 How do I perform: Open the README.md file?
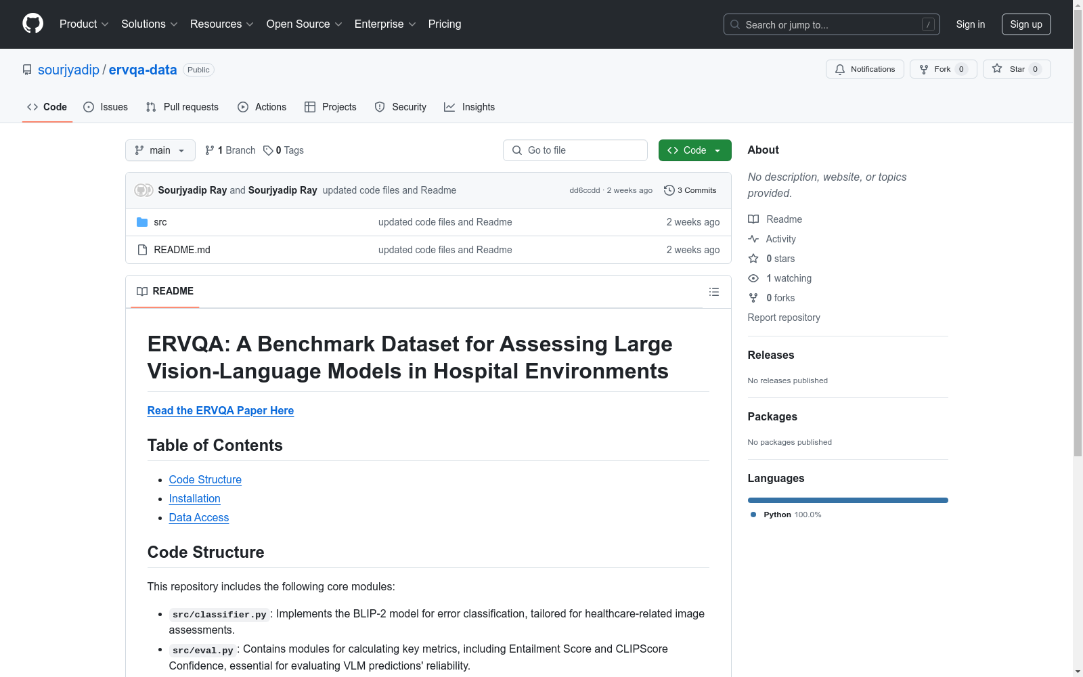[x=182, y=250]
